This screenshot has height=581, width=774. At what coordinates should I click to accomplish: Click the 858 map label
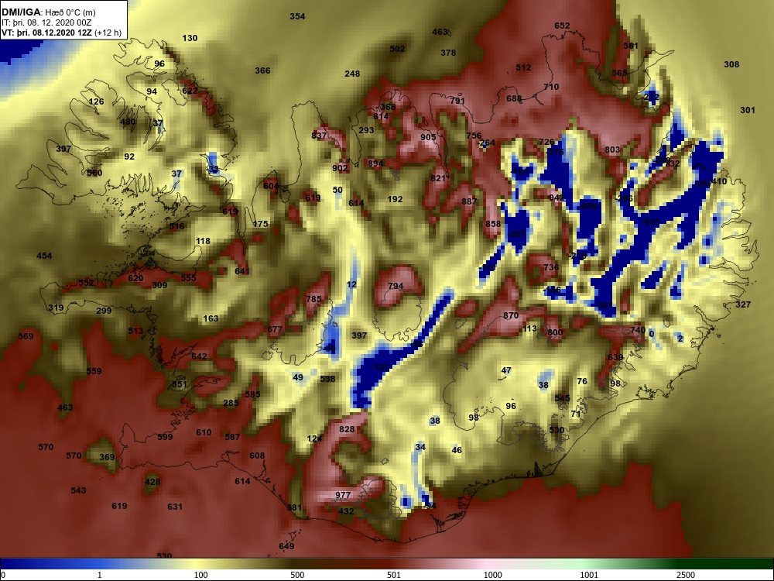click(492, 223)
